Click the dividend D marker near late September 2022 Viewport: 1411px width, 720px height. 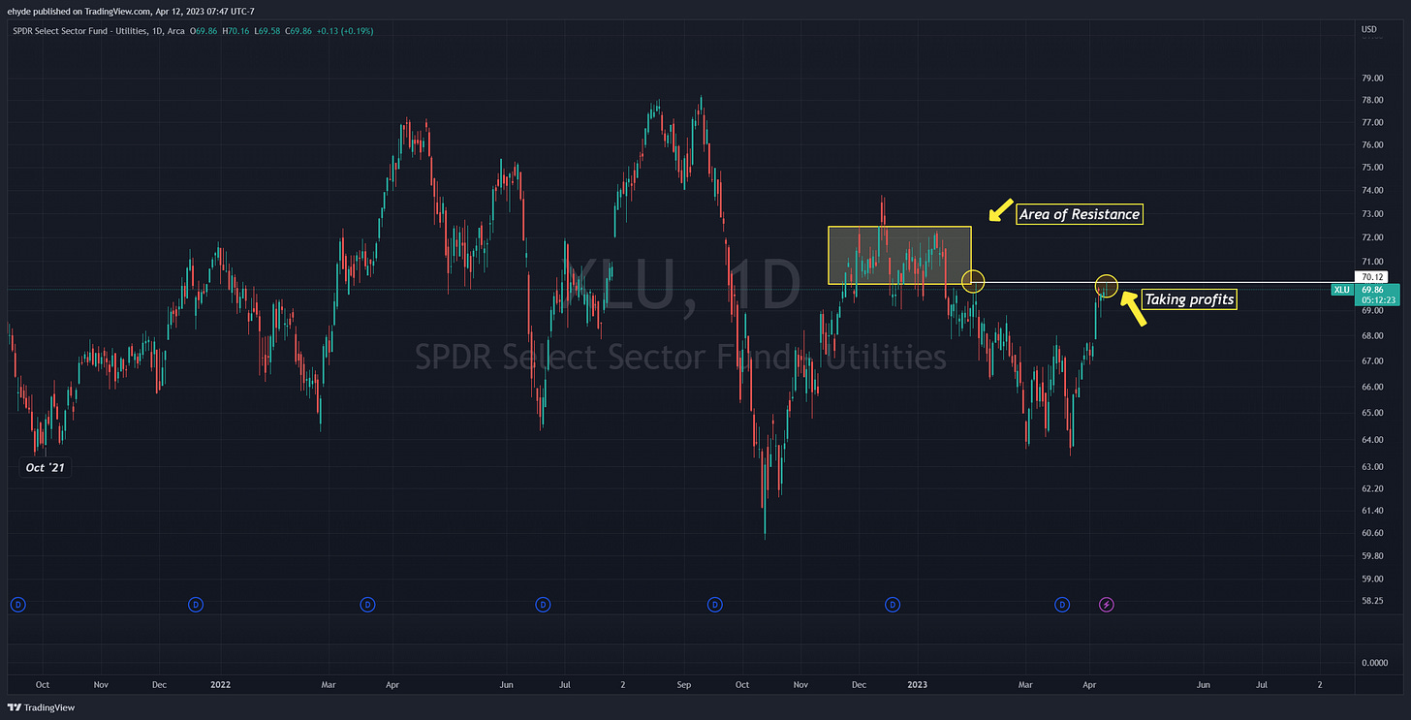click(715, 605)
